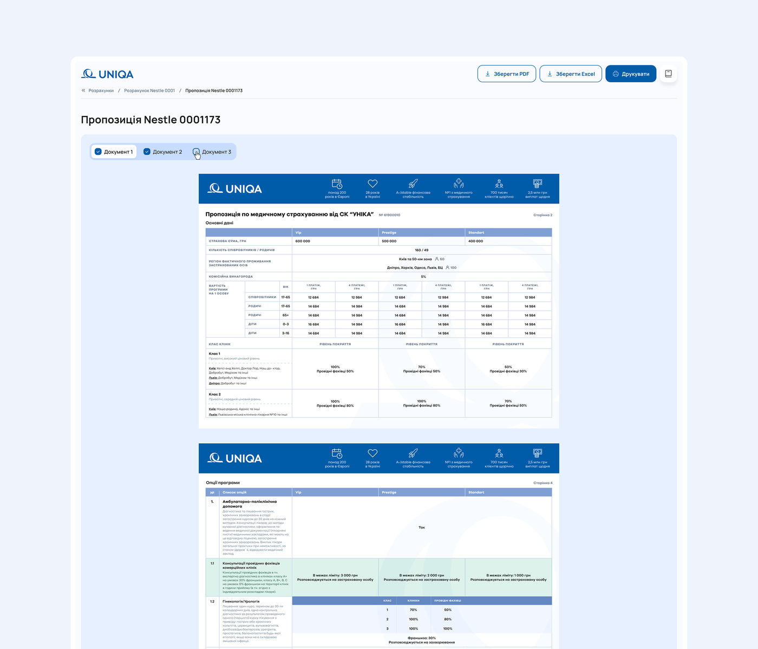Click the rocket icon on the Сторінка 2 page header
The width and height of the screenshot is (758, 649).
[413, 183]
